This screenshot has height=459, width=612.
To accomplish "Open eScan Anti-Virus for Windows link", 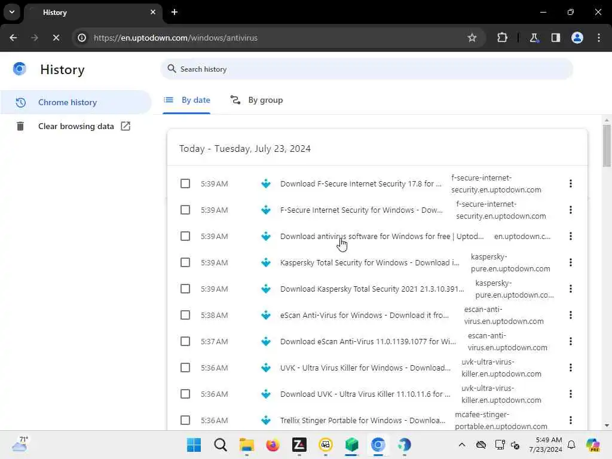I will [364, 316].
